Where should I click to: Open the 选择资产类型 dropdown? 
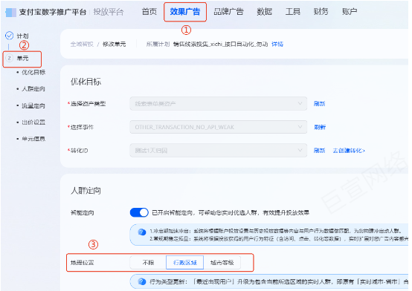point(218,104)
